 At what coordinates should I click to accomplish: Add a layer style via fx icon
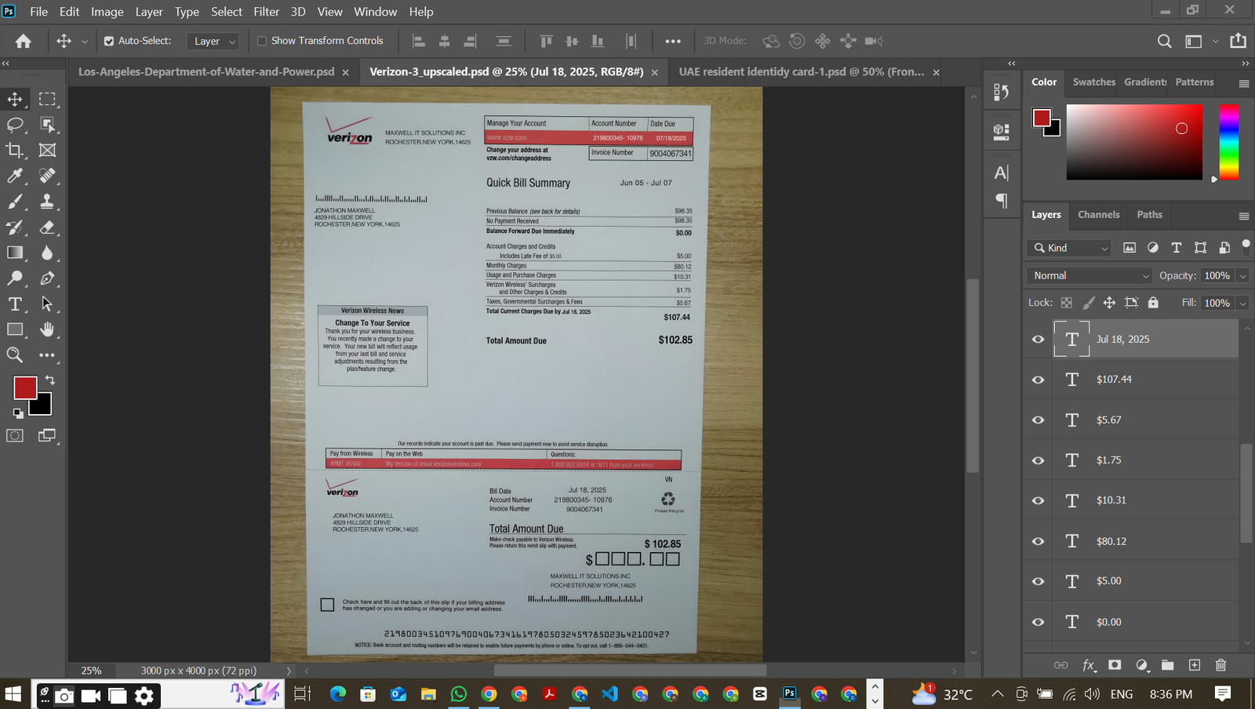1089,665
